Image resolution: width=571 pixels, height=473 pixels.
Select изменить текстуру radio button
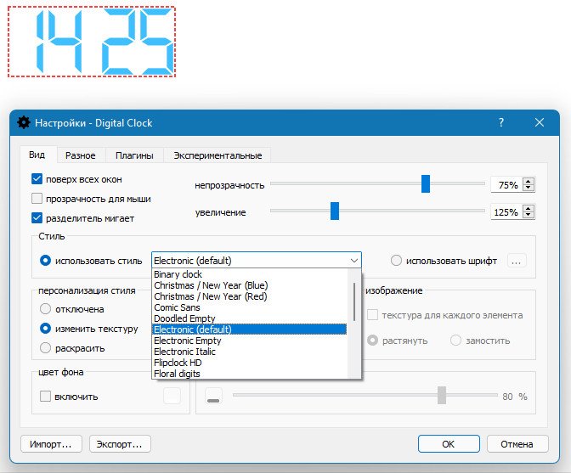[45, 329]
